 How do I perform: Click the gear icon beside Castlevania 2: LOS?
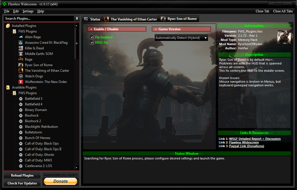click(21, 166)
